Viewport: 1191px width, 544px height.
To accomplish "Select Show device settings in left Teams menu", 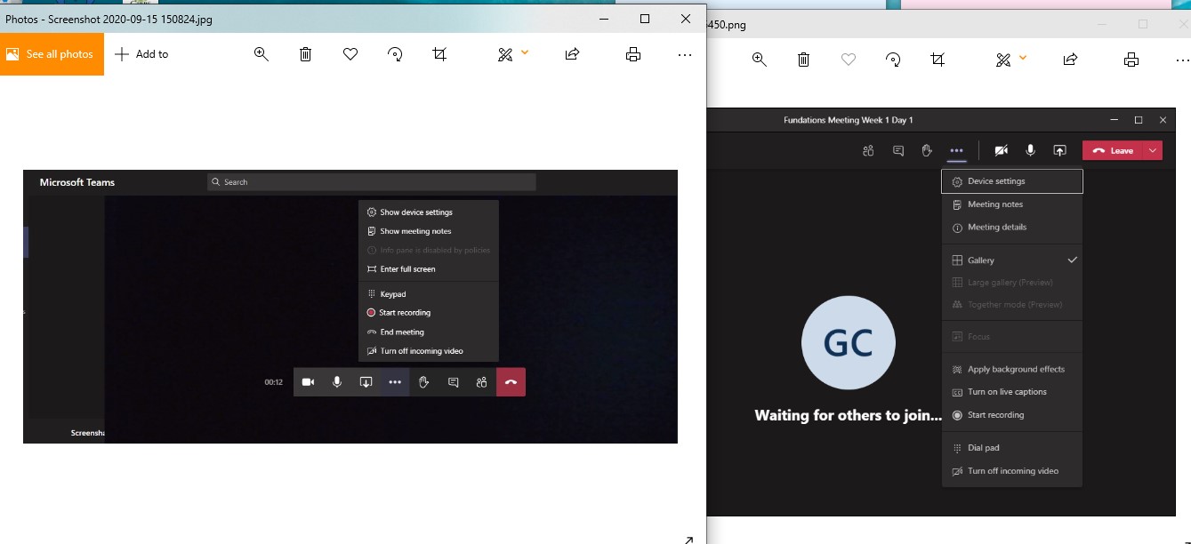I will (429, 212).
